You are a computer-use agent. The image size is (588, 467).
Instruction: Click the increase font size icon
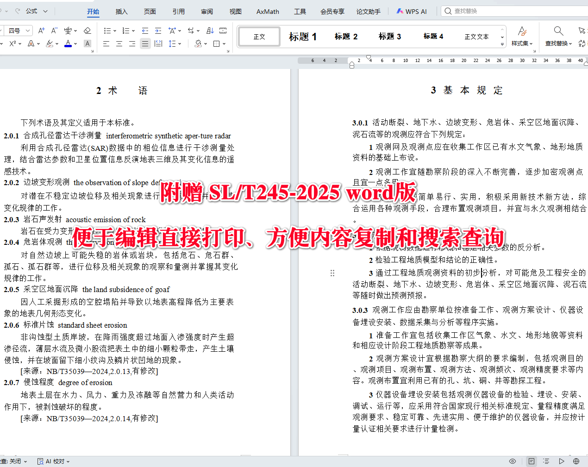(x=41, y=30)
